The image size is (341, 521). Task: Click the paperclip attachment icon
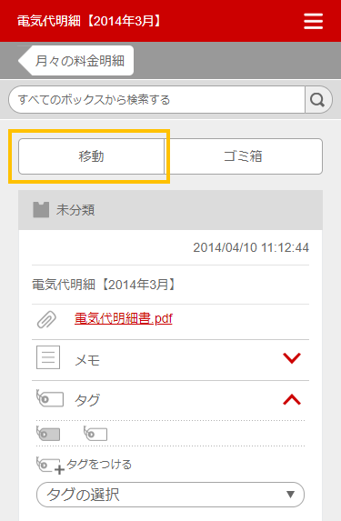46,320
